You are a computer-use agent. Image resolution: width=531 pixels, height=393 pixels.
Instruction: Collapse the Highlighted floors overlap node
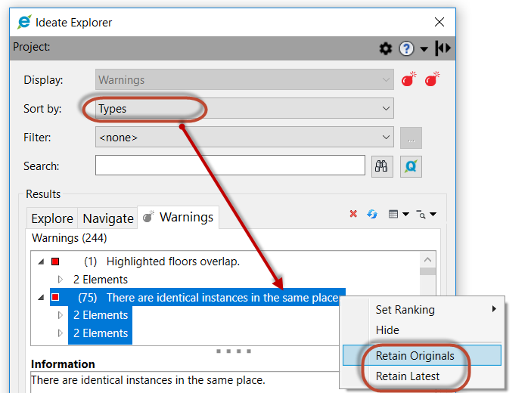42,261
